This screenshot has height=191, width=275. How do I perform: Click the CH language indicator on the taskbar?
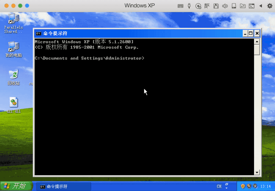(219, 187)
